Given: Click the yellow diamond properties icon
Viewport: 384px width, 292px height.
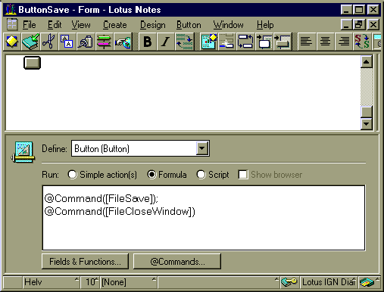Looking at the screenshot, I should pos(12,42).
